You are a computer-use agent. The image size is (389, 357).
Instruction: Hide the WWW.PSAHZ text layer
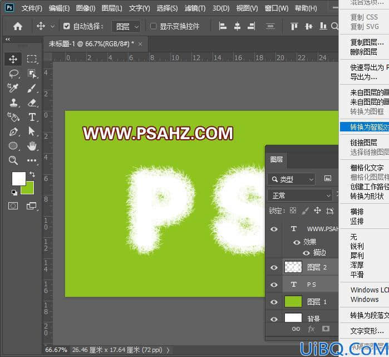click(274, 229)
